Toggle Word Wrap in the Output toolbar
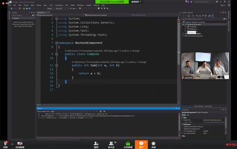 (x=104, y=111)
